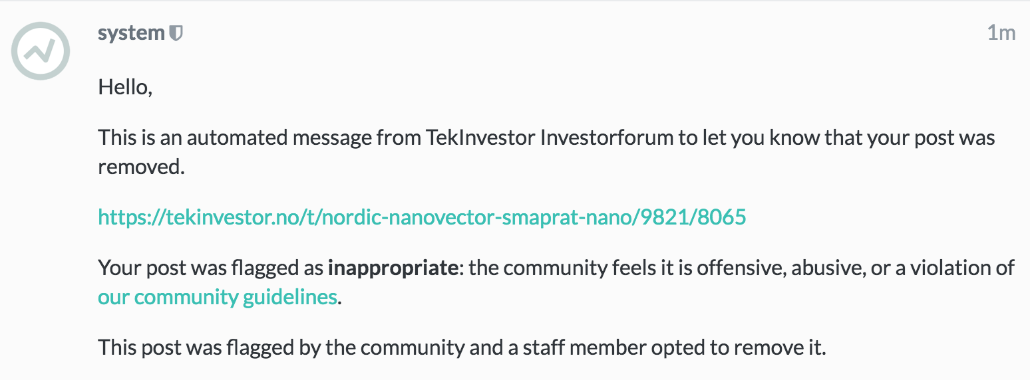Click the phrase This post was flagged by
The width and height of the screenshot is (1030, 380).
point(208,347)
